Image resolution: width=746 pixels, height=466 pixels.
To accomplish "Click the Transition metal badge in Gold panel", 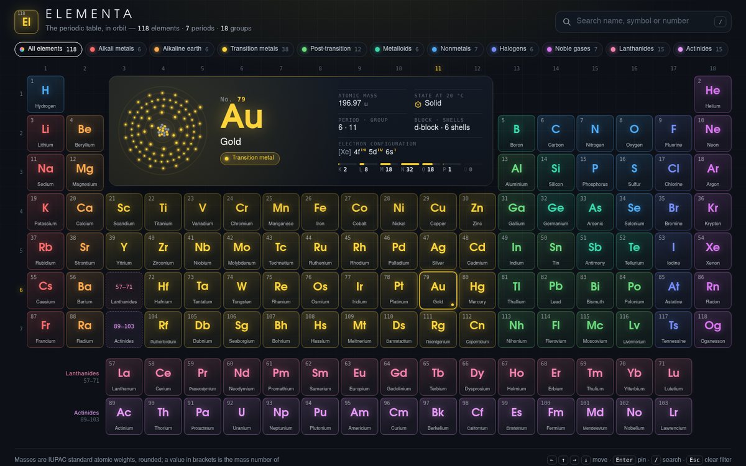I will 250,158.
